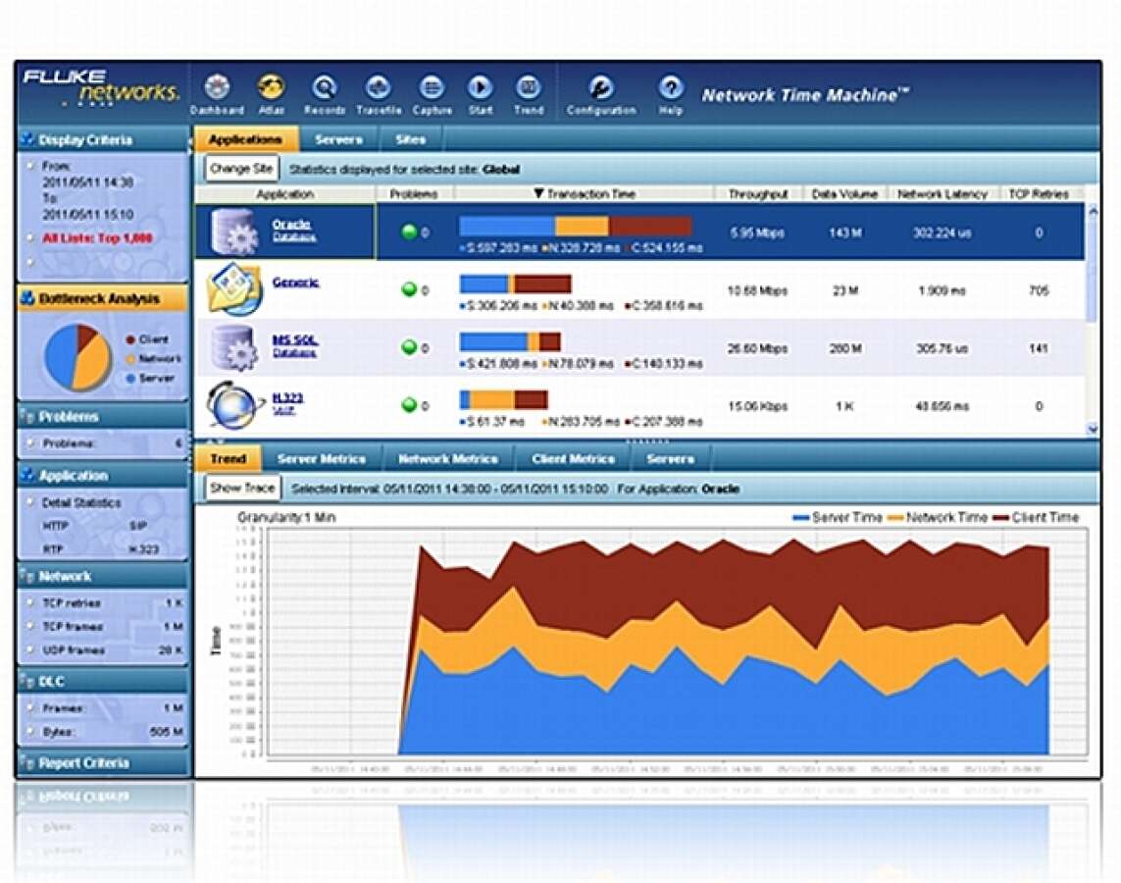Open the Records toolbar icon
The width and height of the screenshot is (1121, 883).
click(x=324, y=88)
